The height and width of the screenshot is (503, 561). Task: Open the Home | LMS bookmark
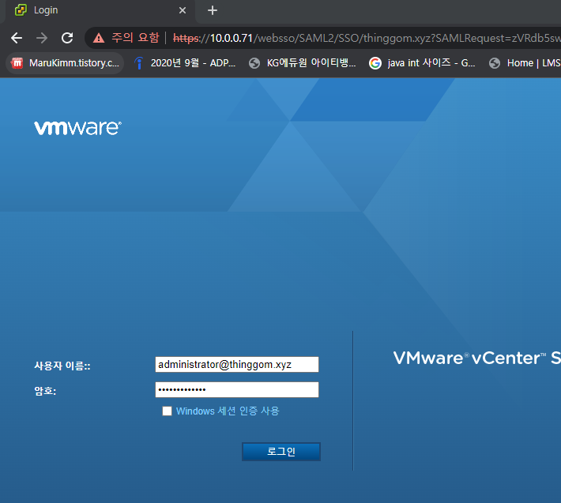[x=524, y=63]
